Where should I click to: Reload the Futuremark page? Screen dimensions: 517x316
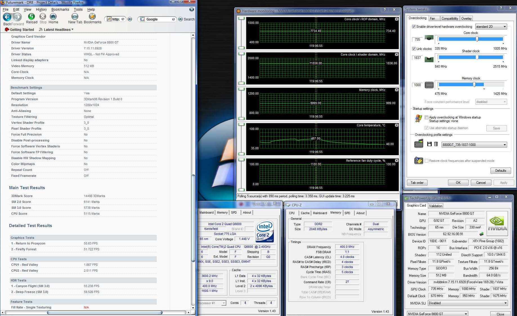32,17
